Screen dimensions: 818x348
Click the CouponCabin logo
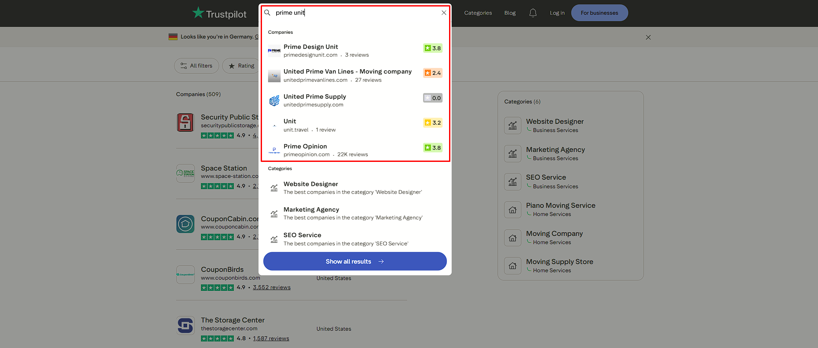(x=185, y=224)
